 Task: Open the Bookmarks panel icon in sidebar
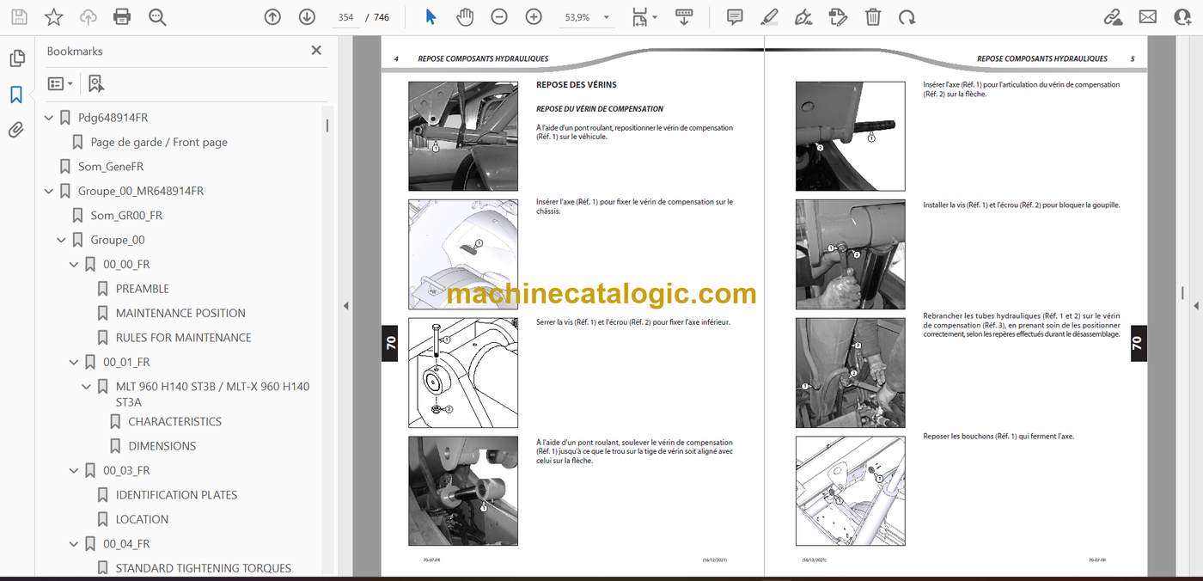tap(16, 95)
